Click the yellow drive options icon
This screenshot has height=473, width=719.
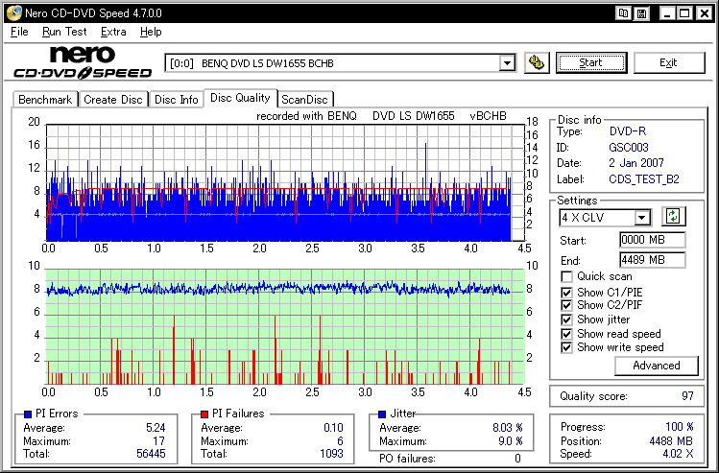tap(538, 63)
